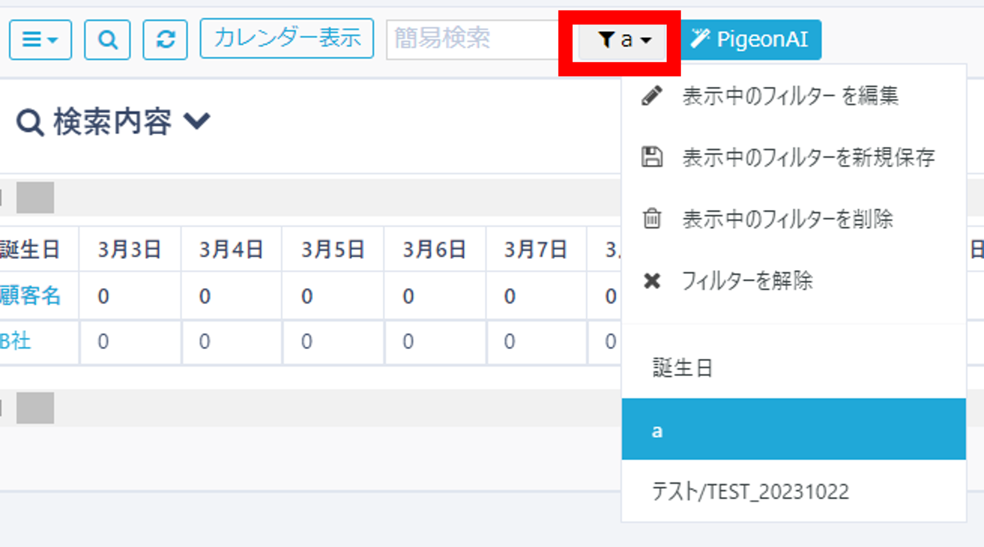Click the save icon for the new filter

pos(652,157)
